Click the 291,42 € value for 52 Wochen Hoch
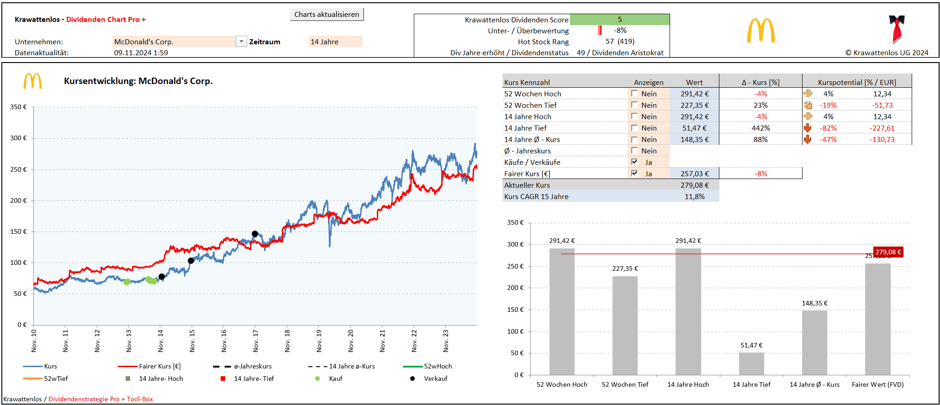The width and height of the screenshot is (940, 405). point(694,94)
